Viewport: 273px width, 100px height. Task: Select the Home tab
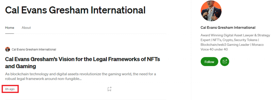coord(10,28)
